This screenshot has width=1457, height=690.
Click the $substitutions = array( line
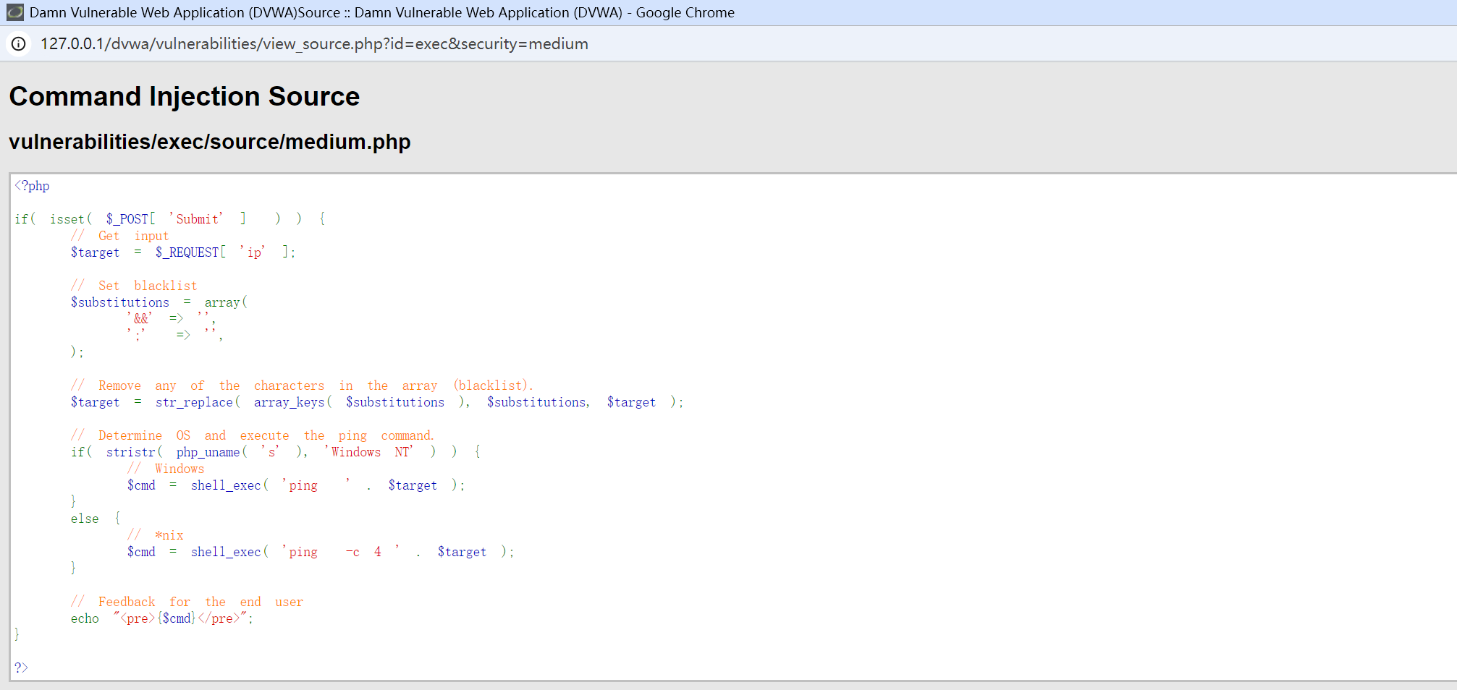tap(159, 302)
